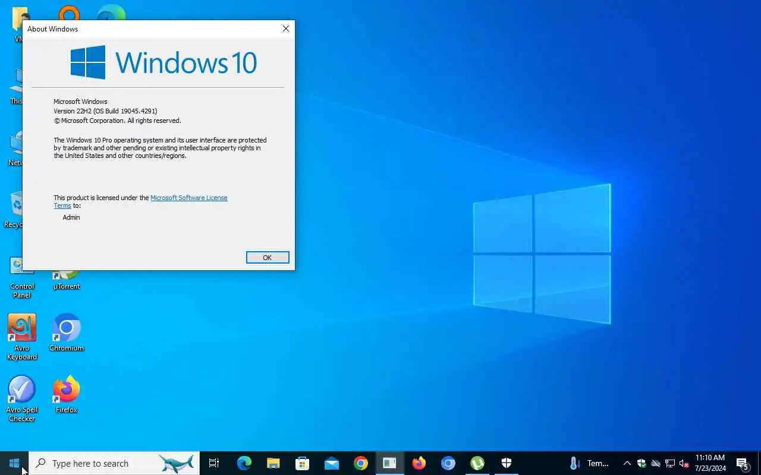Select the This PC desktop icon
Image resolution: width=761 pixels, height=475 pixels.
coord(16,87)
